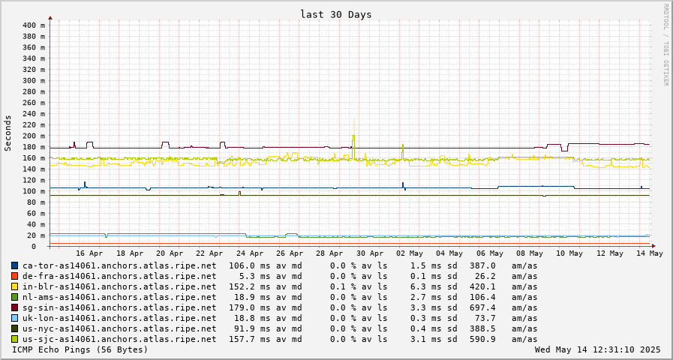Click the green nl-ams legend color swatch
This screenshot has height=360, width=673.
point(15,297)
